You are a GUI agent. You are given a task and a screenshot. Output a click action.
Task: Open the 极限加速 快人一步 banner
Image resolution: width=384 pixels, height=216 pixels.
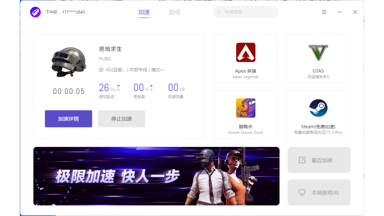coord(156,176)
